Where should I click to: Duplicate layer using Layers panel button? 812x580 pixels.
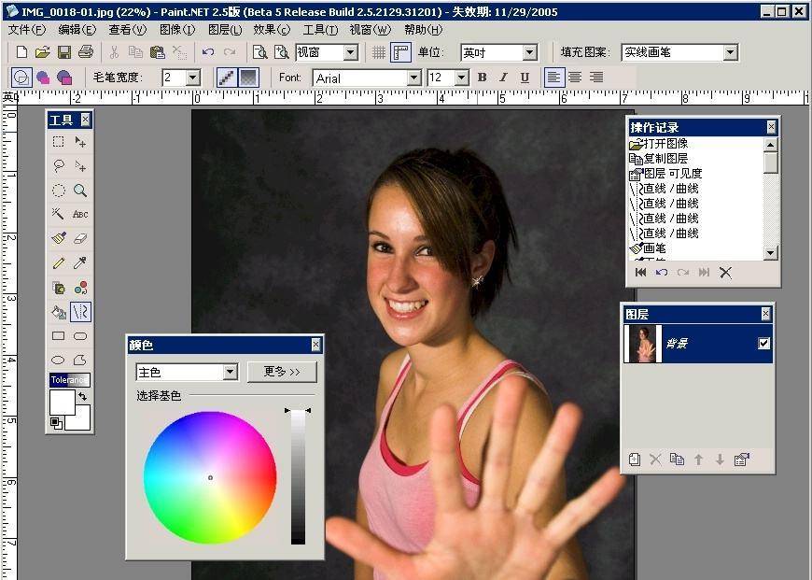point(677,460)
